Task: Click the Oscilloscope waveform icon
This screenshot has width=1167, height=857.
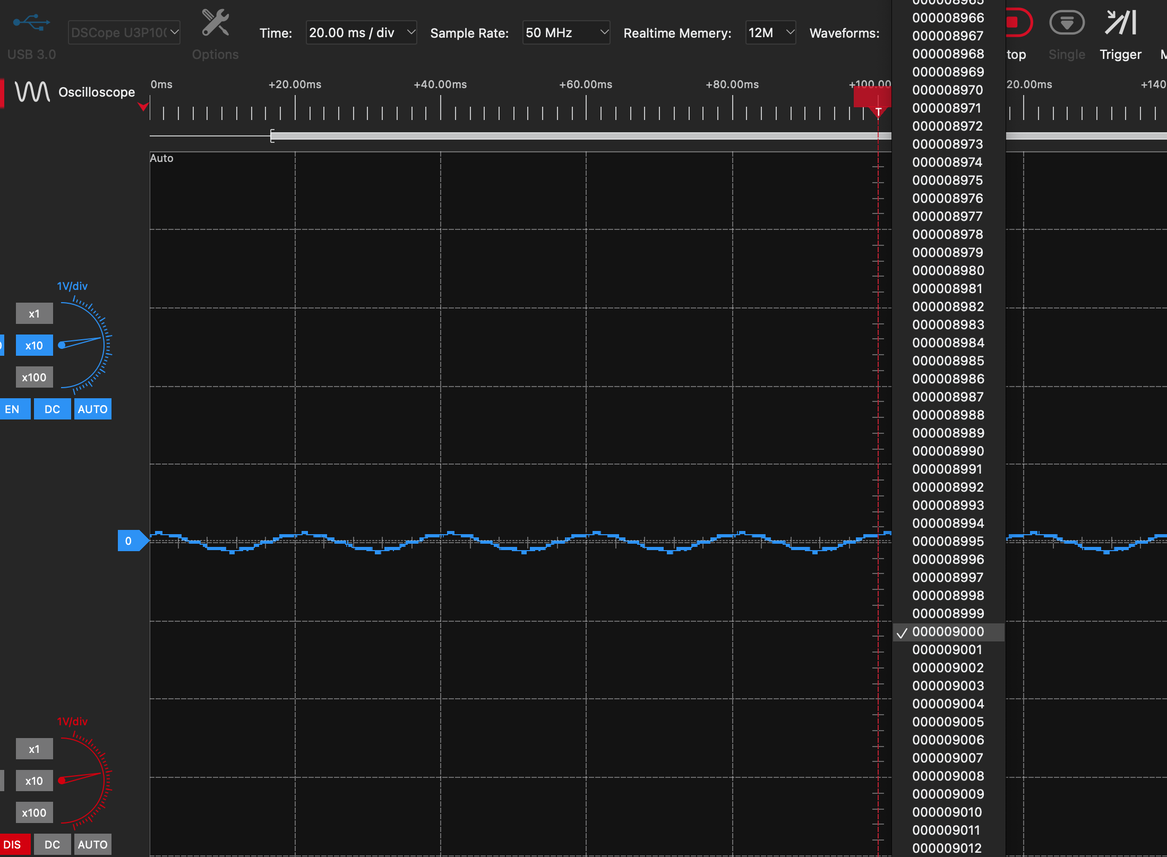Action: (32, 91)
